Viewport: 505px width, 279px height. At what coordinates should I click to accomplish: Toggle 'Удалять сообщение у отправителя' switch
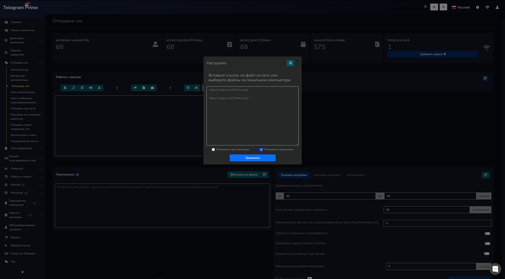pos(487,233)
